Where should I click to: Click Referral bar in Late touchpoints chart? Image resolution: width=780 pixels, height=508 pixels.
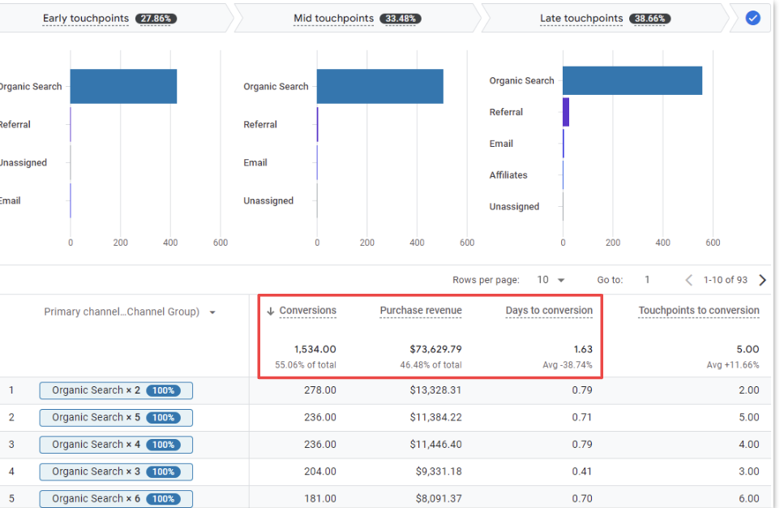[x=566, y=112]
